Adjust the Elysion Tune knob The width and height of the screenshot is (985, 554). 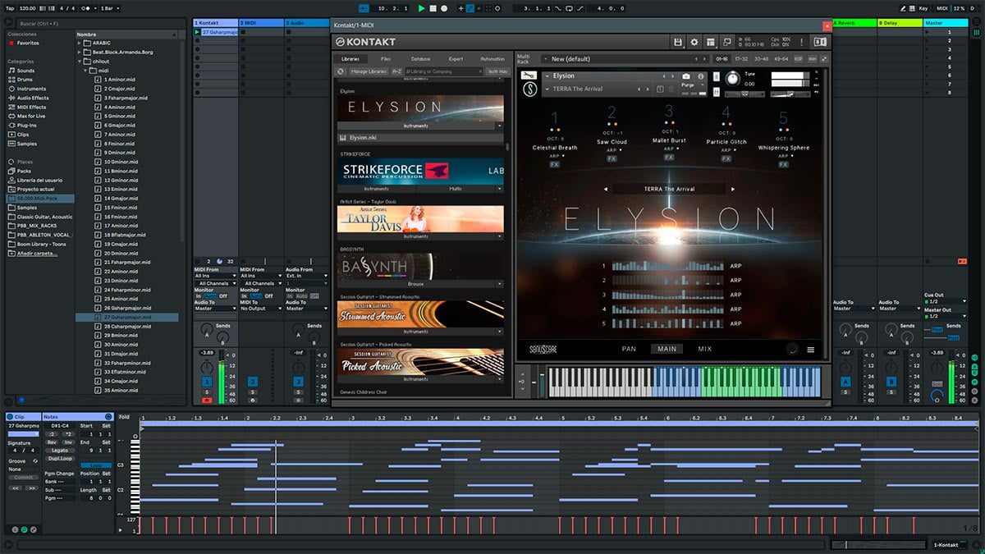point(731,78)
